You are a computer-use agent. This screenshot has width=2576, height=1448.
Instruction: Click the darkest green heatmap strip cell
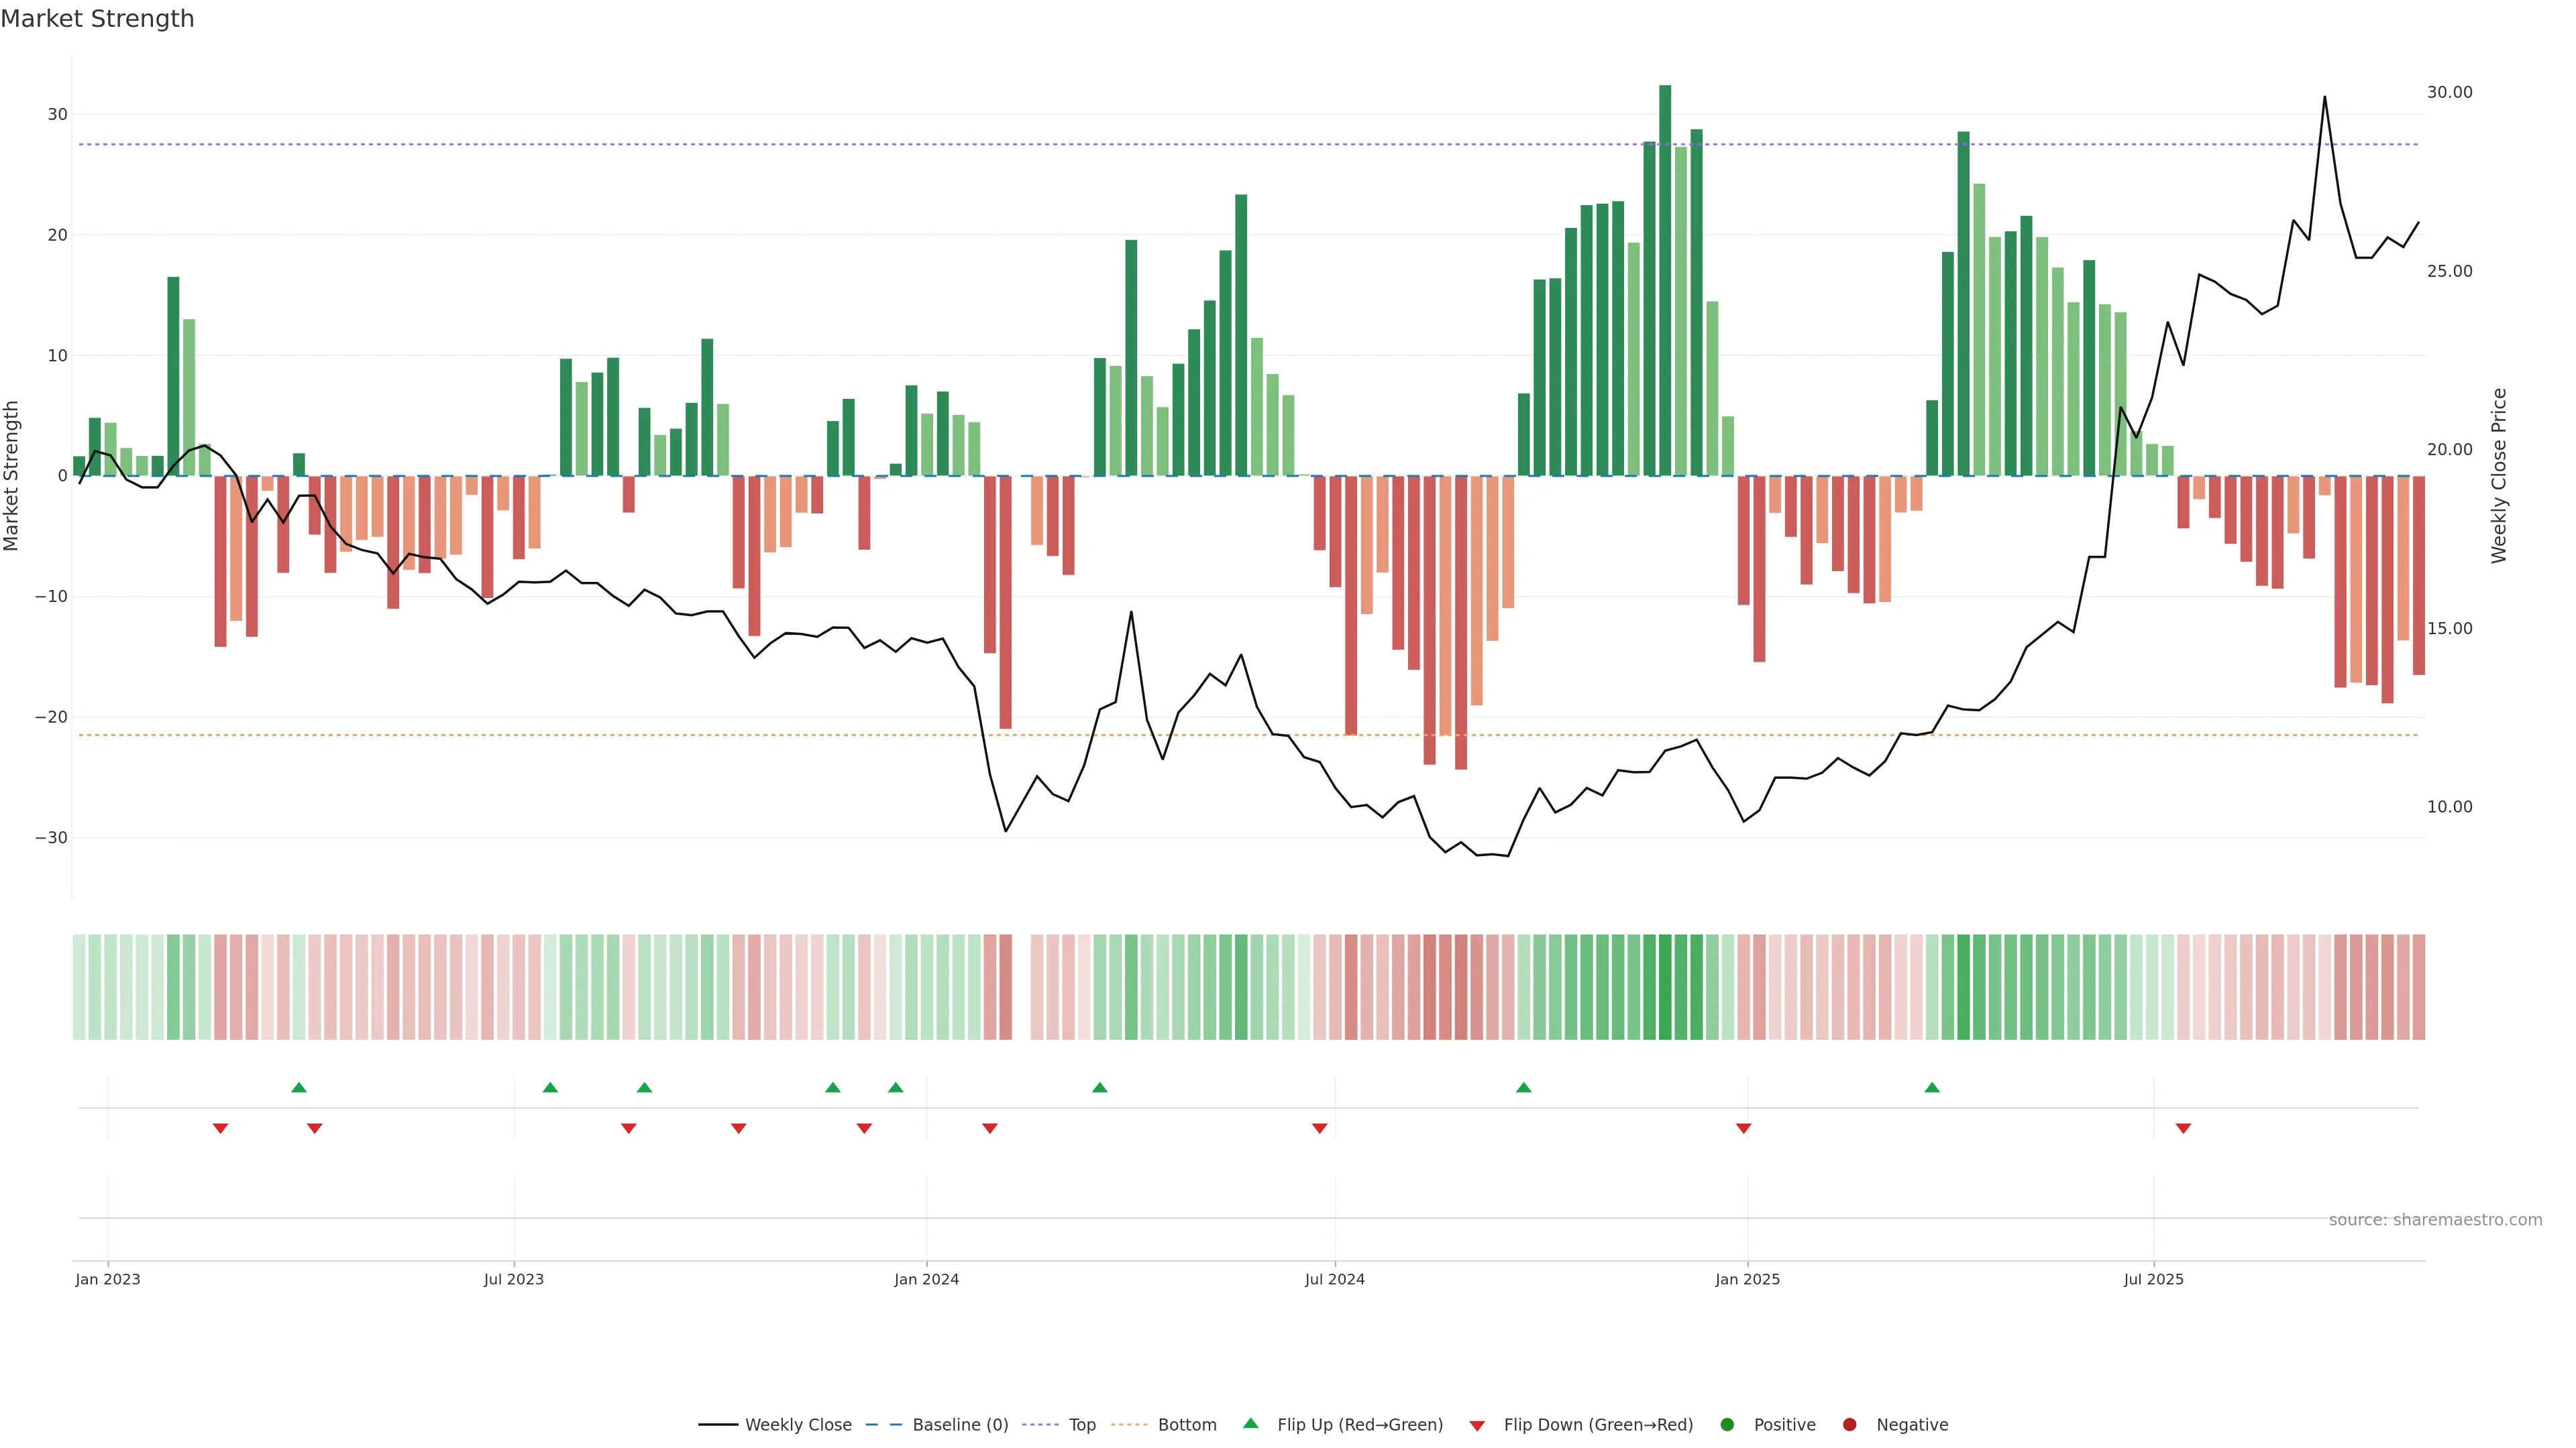tap(1665, 986)
